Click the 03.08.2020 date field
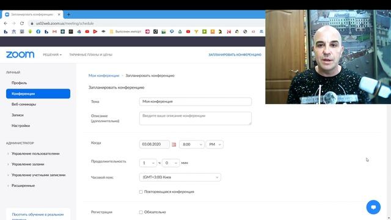This screenshot has width=391, height=220. click(155, 144)
